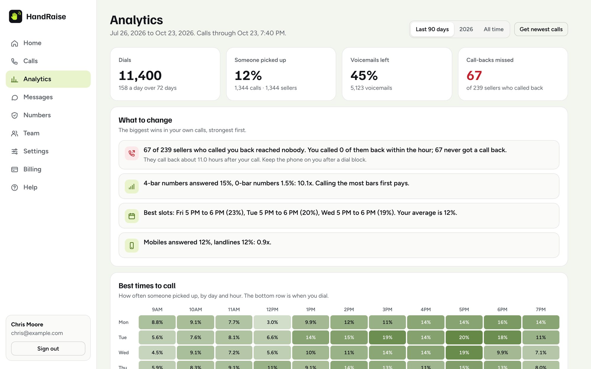Image resolution: width=591 pixels, height=369 pixels.
Task: Click the Billing card icon
Action: click(14, 169)
